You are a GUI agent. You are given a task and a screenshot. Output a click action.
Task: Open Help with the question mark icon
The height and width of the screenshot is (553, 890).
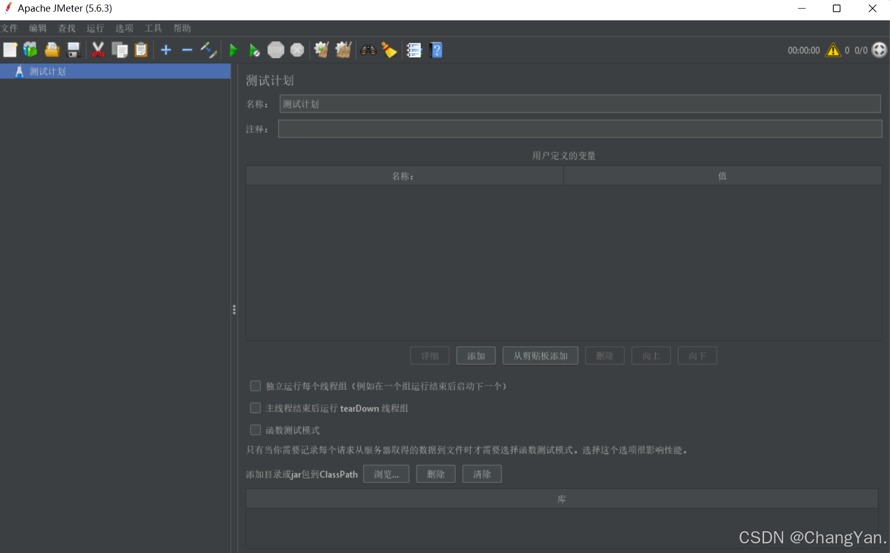436,50
